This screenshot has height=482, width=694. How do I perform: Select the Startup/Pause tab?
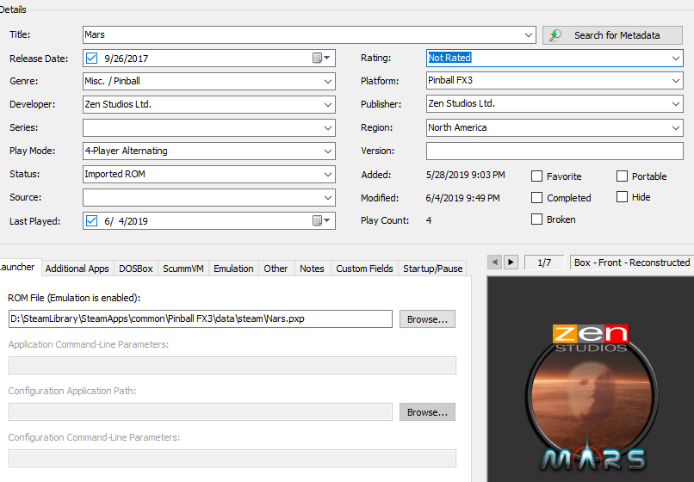433,269
